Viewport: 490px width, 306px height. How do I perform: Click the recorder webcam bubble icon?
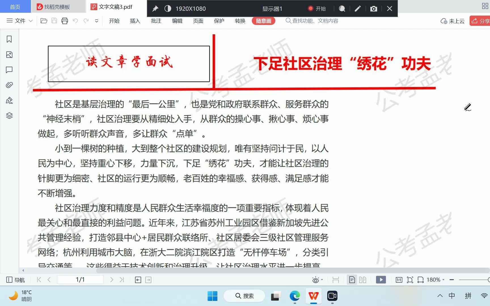(342, 8)
